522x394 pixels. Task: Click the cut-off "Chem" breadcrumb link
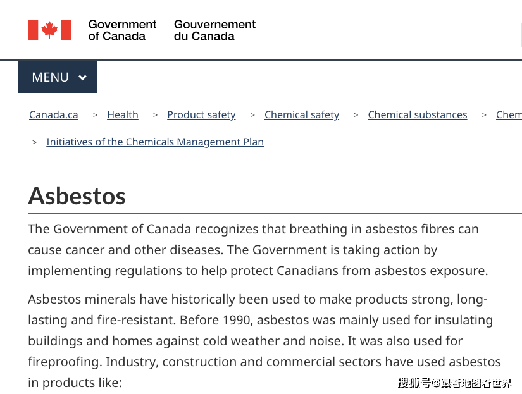click(509, 114)
